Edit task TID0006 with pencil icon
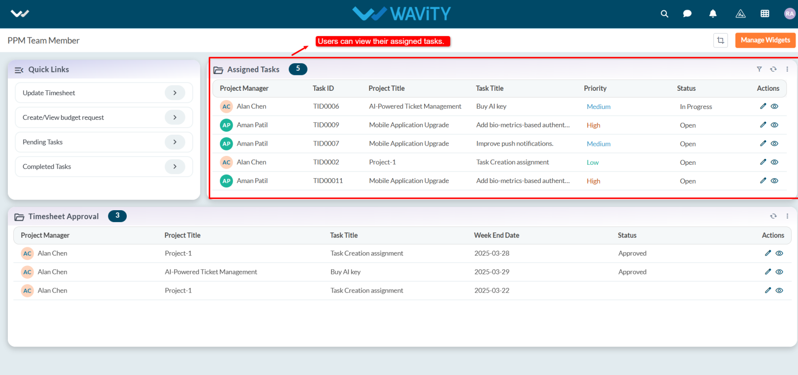 tap(763, 106)
